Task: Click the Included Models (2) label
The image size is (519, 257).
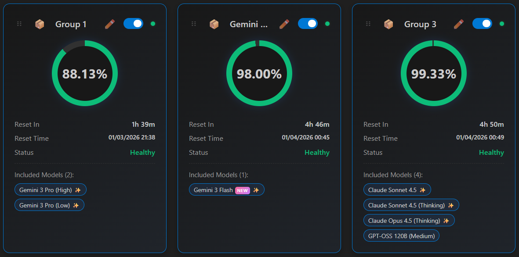Action: [x=44, y=175]
